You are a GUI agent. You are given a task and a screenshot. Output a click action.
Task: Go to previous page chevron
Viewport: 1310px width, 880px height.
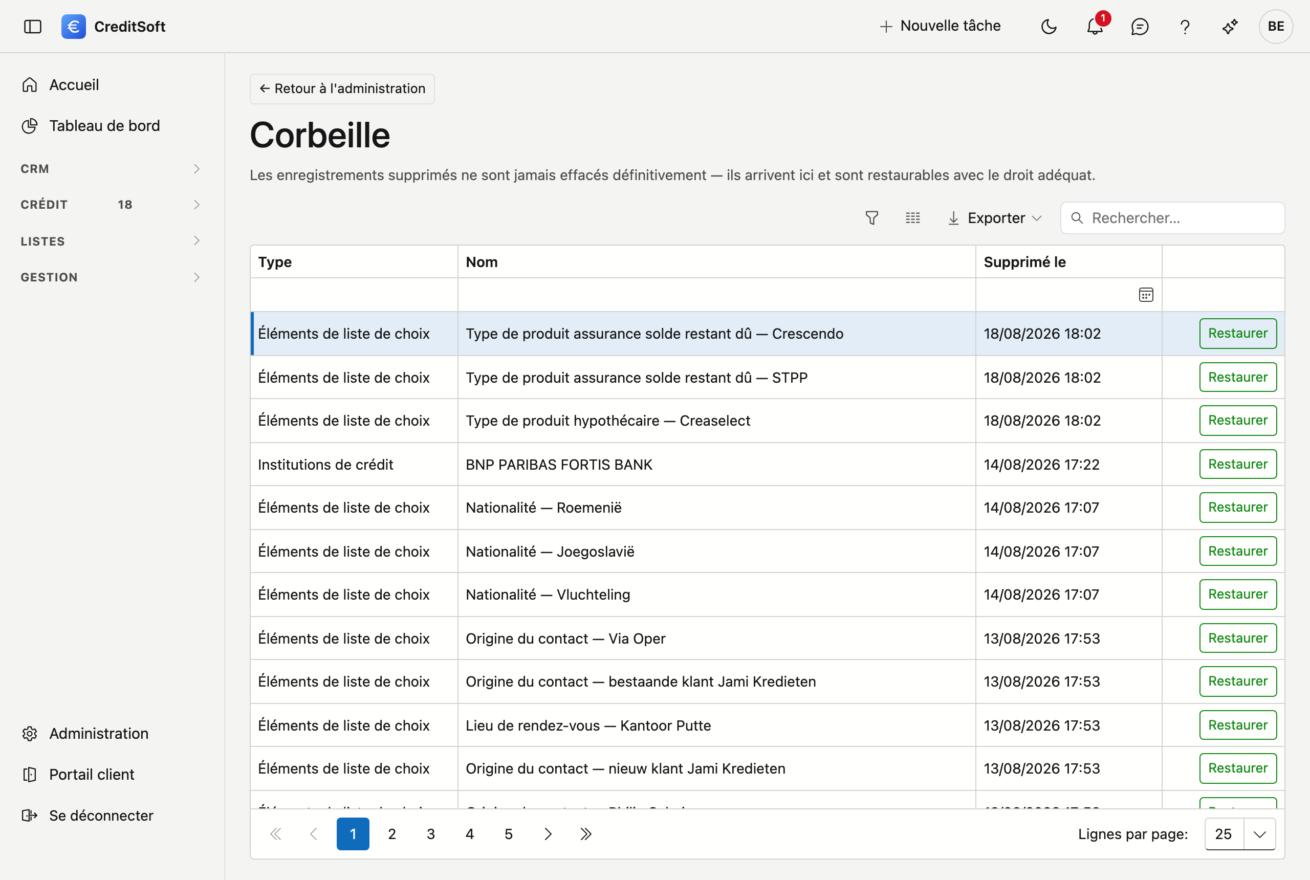coord(314,834)
